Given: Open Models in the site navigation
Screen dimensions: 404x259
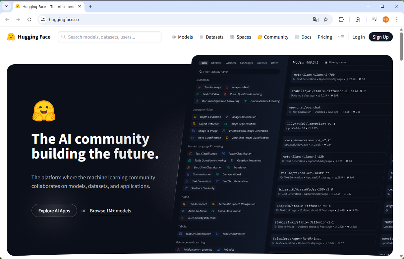Looking at the screenshot, I should pyautogui.click(x=182, y=37).
